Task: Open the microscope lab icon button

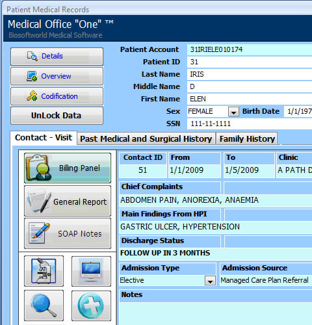Action: pyautogui.click(x=44, y=271)
